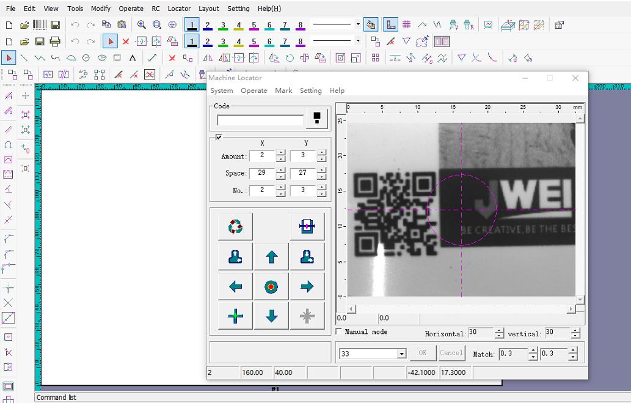Screen dimensions: 631x403
Task: Click the monitor chart icon
Action: point(488,25)
